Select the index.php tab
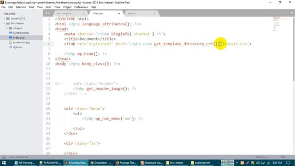The width and height of the screenshot is (295, 166). (98, 13)
